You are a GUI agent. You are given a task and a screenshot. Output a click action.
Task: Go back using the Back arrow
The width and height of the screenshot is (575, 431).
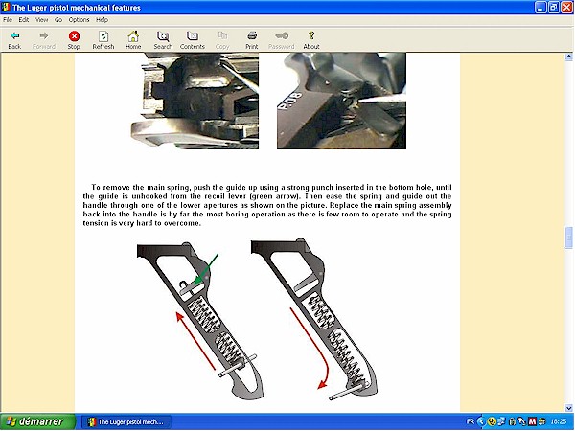click(x=14, y=40)
